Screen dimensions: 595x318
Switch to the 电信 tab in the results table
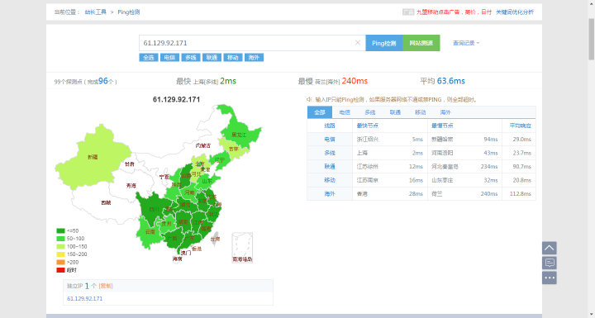click(345, 112)
